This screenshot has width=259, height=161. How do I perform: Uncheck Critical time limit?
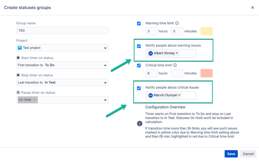tap(139, 65)
